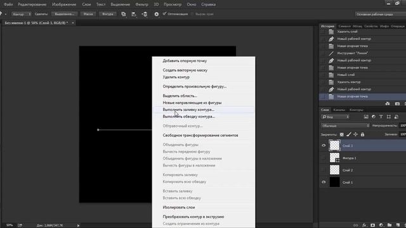
Task: Open the Изображение menu
Action: coord(64,4)
